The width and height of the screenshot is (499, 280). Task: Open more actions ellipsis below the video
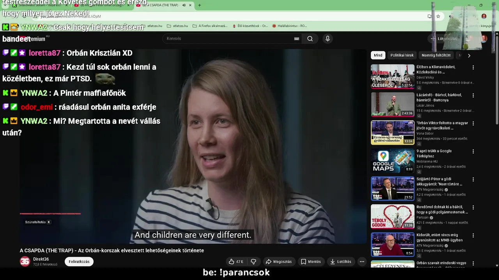[362, 262]
